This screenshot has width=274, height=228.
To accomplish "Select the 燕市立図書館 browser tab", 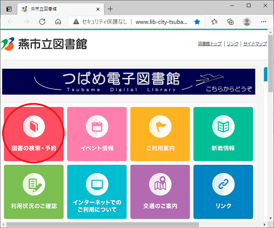I will (61, 9).
